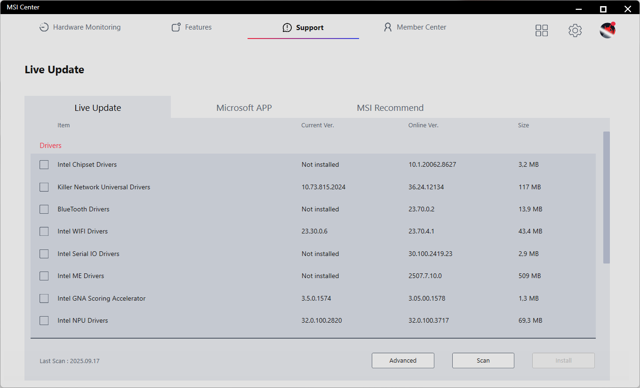Click current version 3.5.0.1574

[317, 298]
